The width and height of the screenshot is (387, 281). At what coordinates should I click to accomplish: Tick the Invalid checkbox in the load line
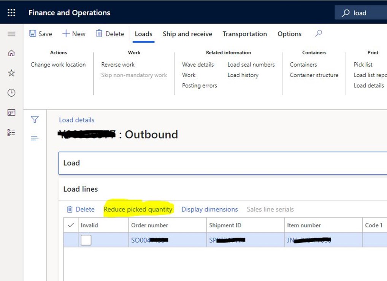[x=86, y=240]
